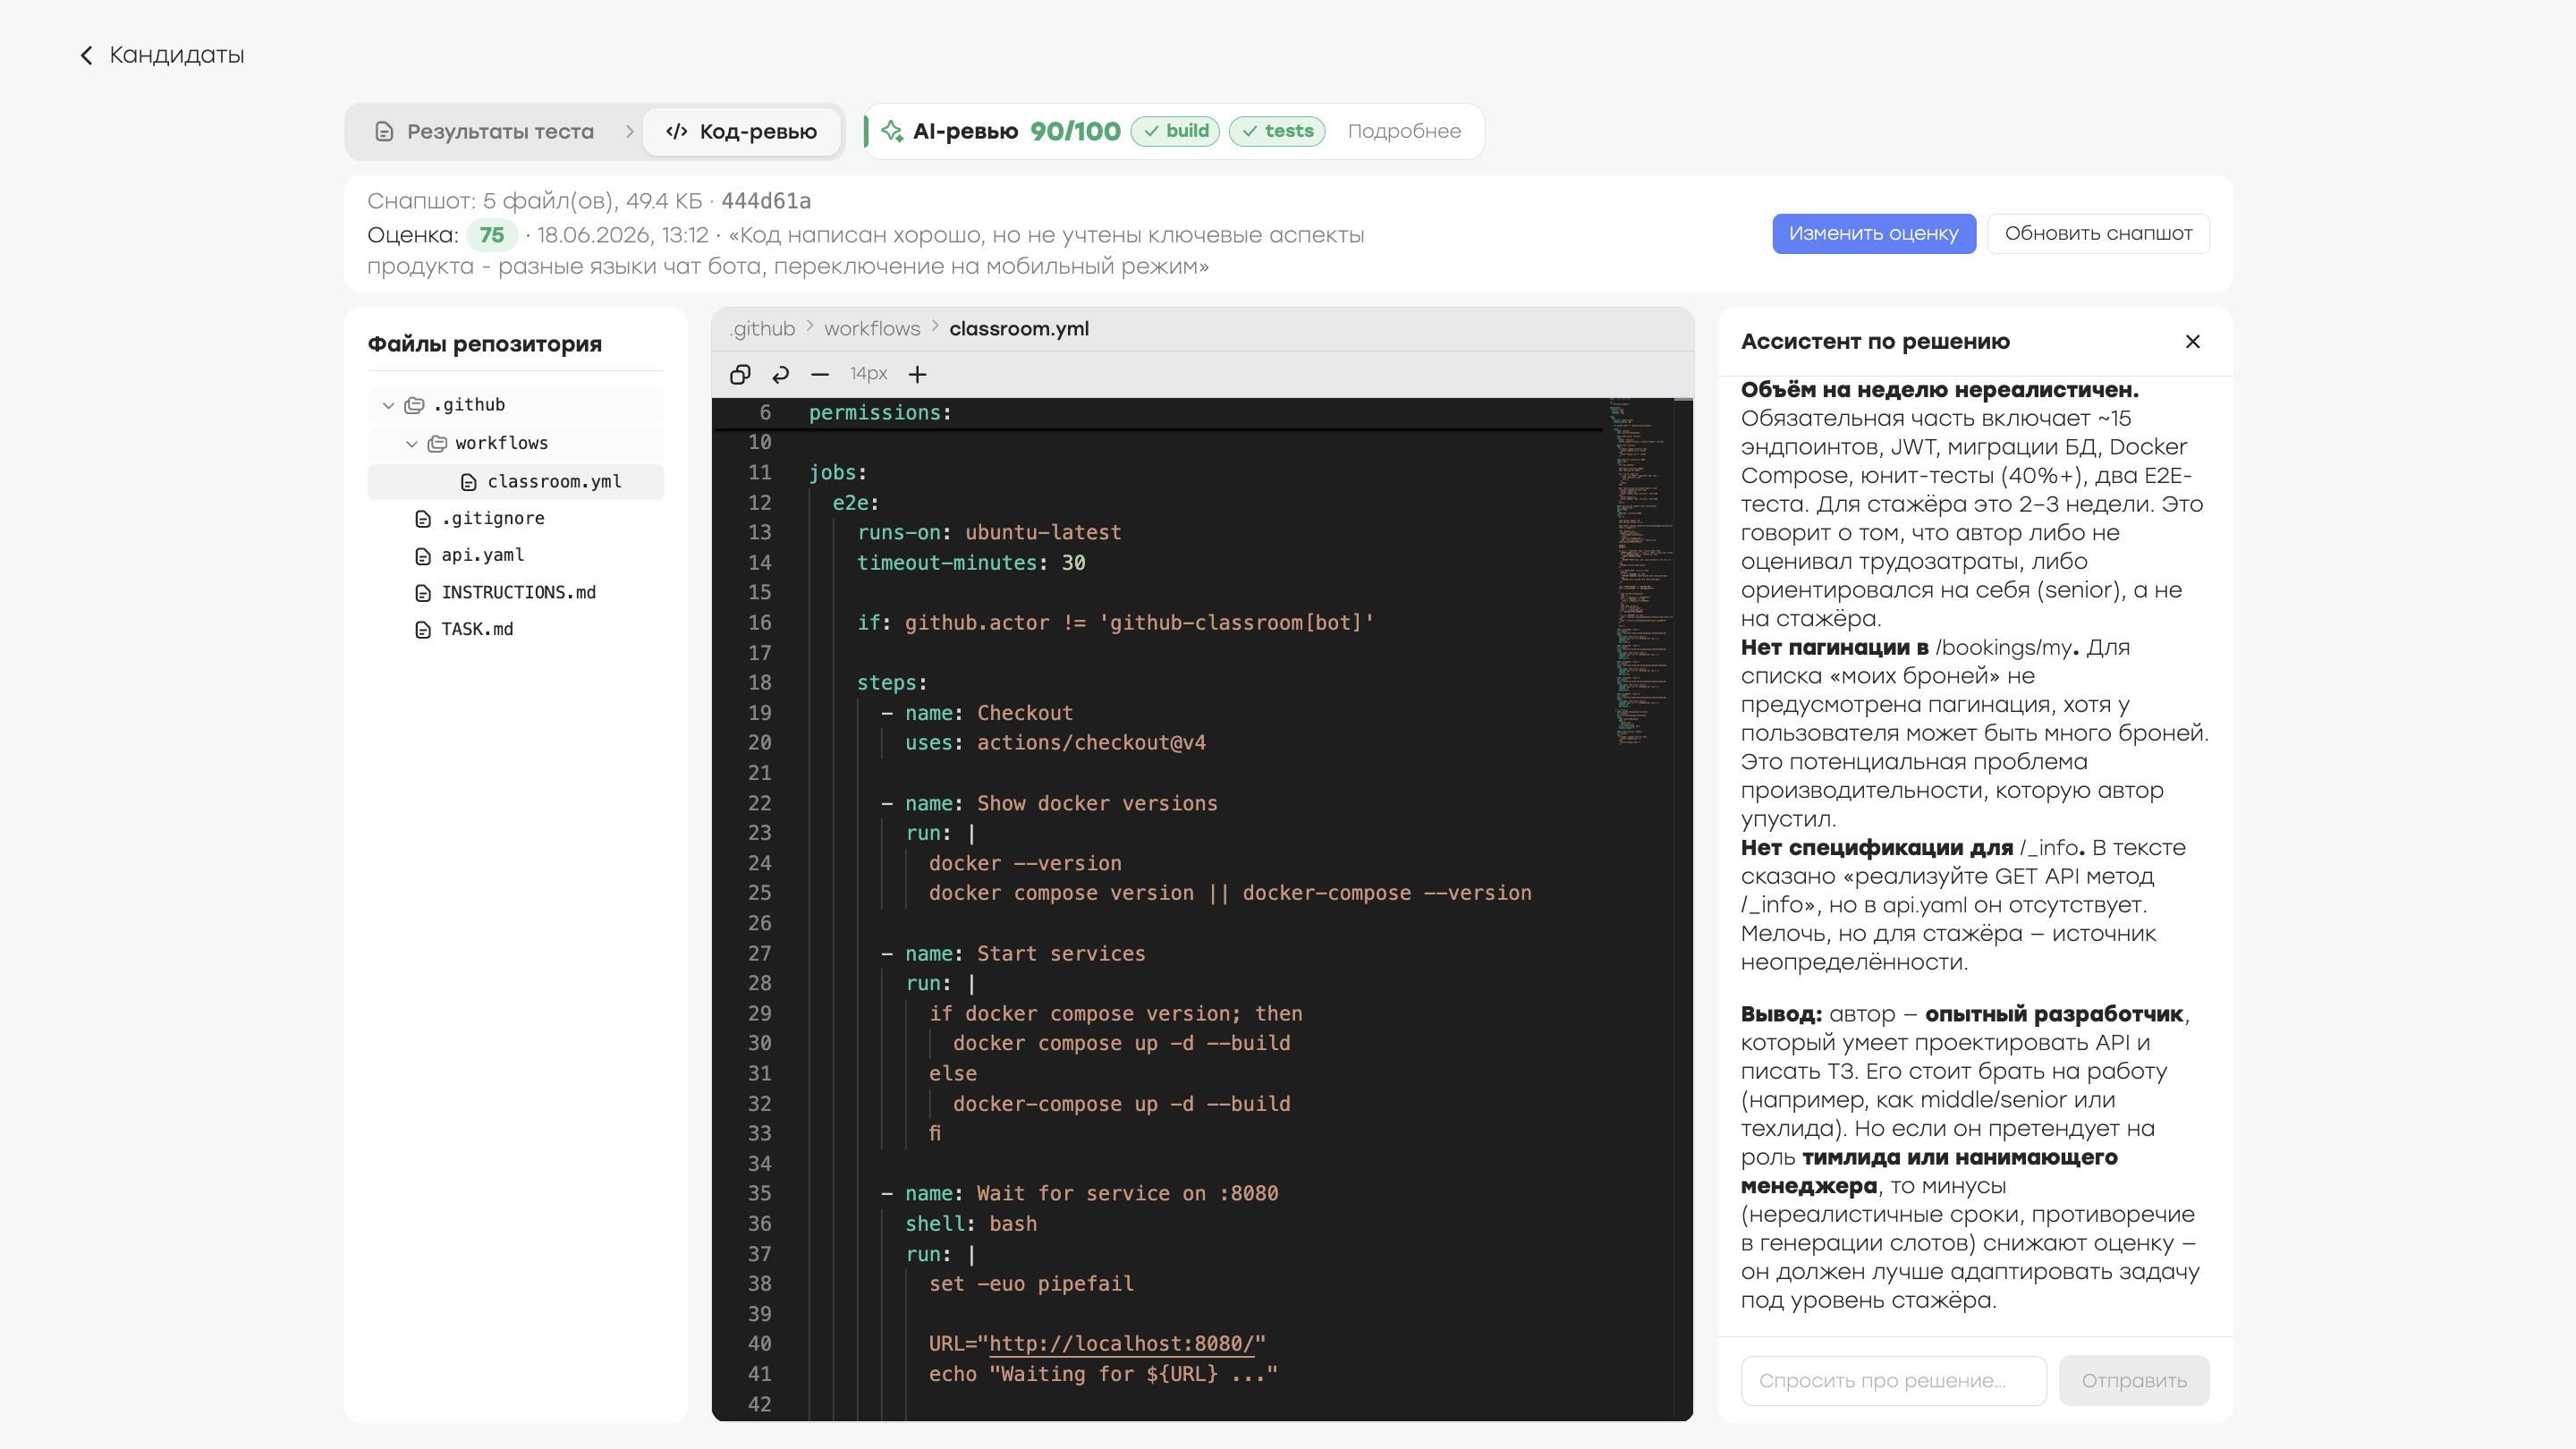Click snapshot hash 444d61a
Screen dimensions: 2576x1449
766,201
